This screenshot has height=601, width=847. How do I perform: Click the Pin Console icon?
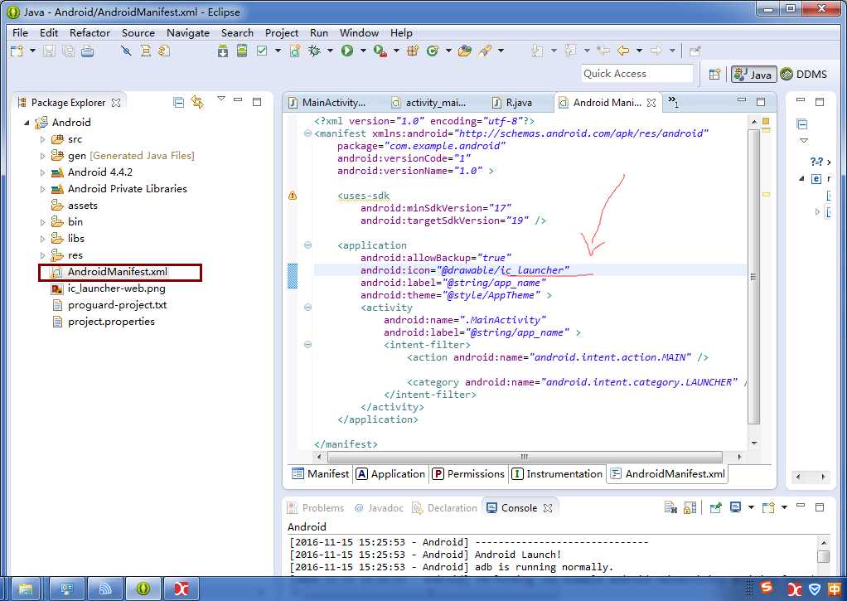[x=716, y=507]
